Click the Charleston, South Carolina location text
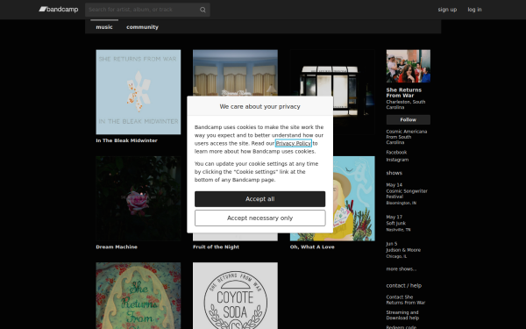This screenshot has width=526, height=329. (406, 104)
